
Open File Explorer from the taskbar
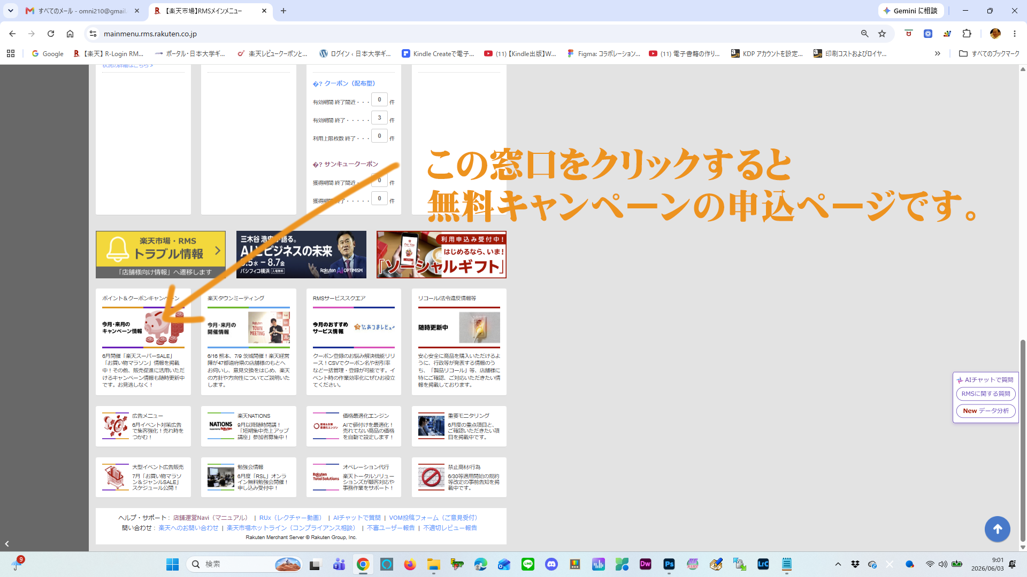[433, 564]
